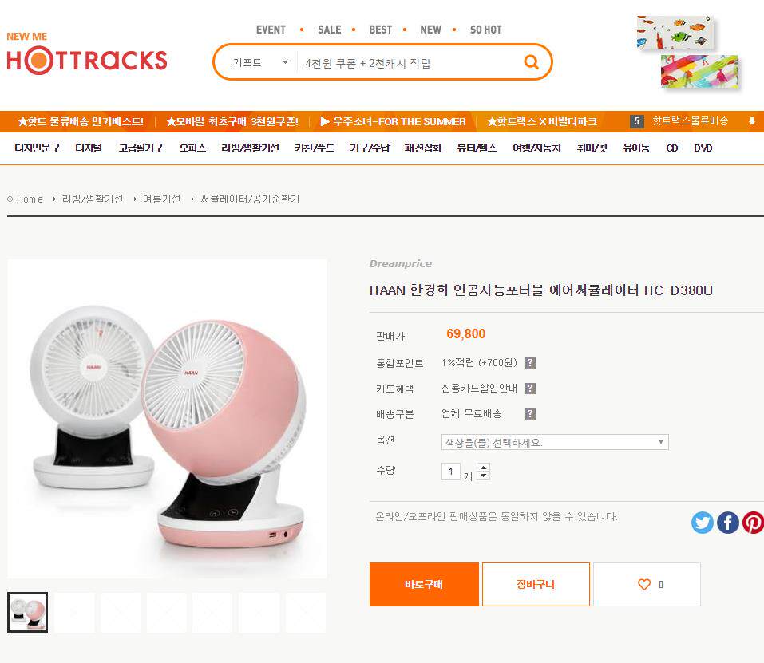This screenshot has height=663, width=764.
Task: Click the heart wishlist button
Action: pos(647,584)
